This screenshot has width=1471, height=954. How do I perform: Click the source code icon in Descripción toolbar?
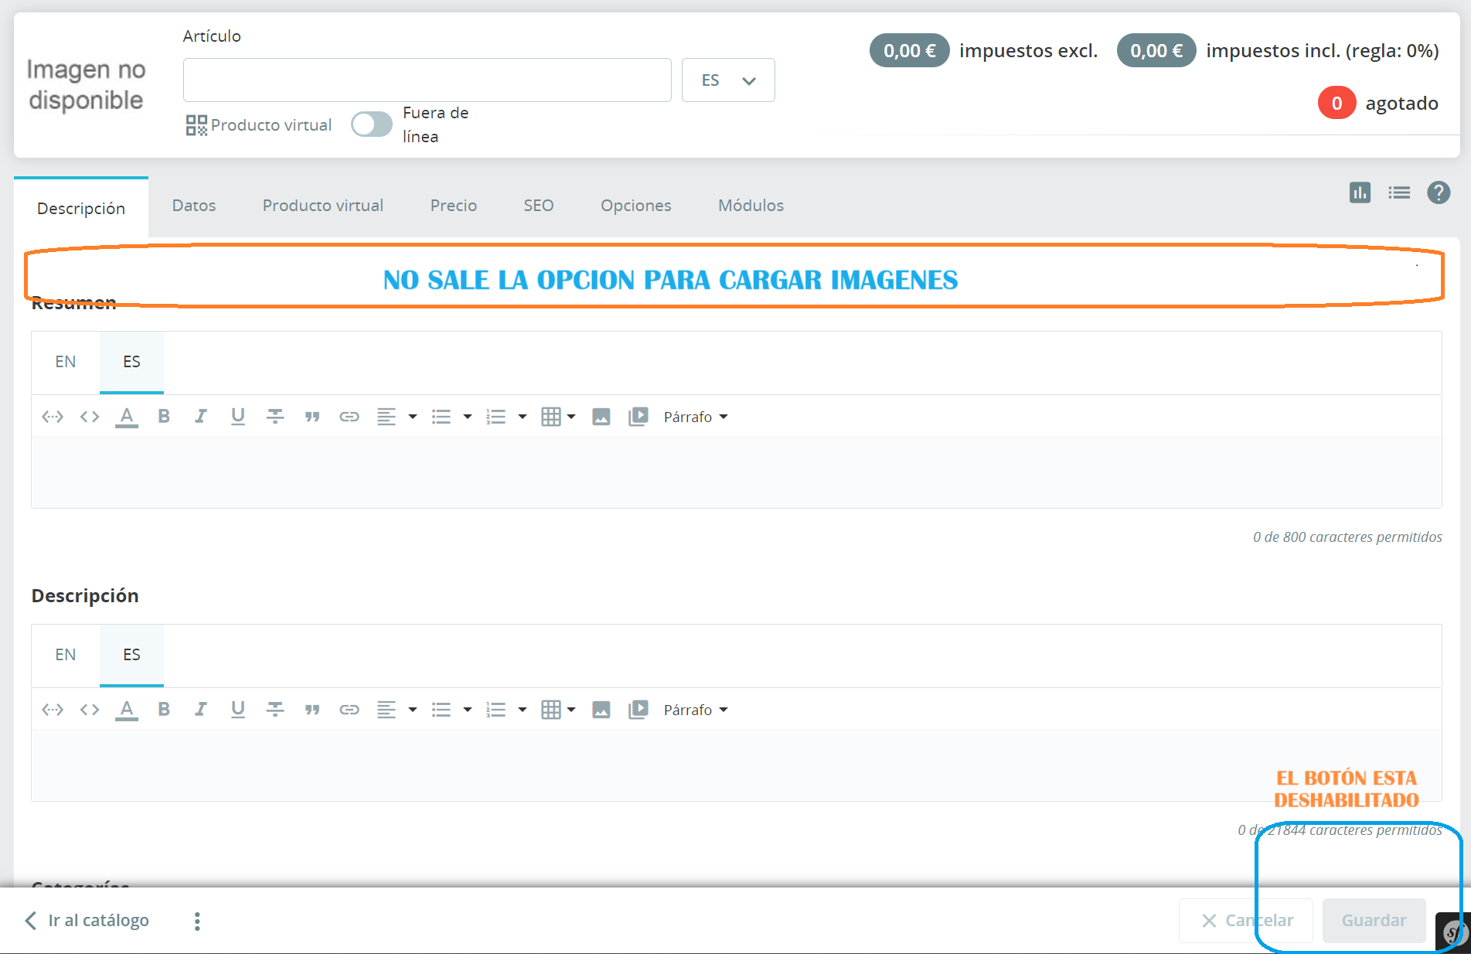pos(53,710)
